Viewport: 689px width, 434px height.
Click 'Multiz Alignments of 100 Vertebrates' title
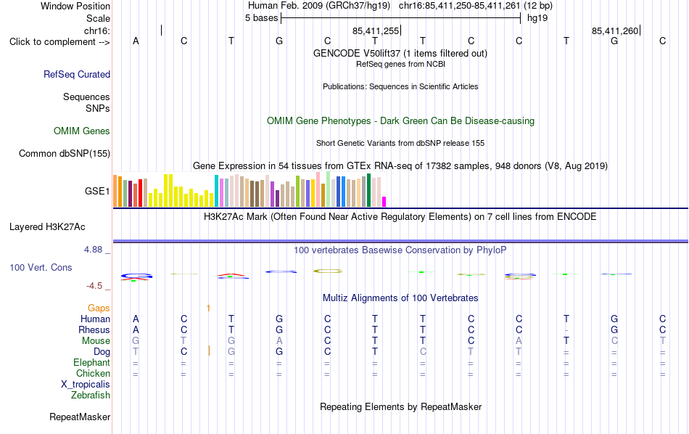tap(400, 298)
